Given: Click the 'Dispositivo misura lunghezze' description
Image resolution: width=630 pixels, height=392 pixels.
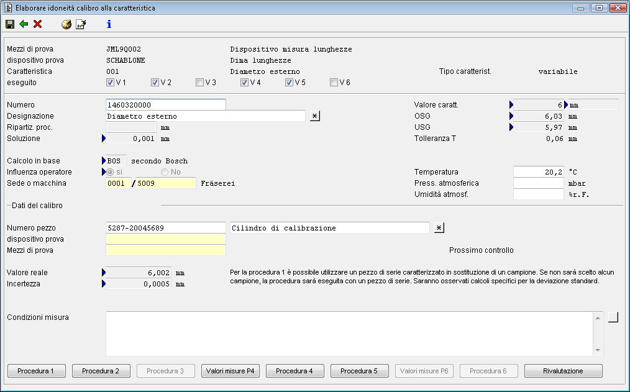Looking at the screenshot, I should tap(291, 49).
